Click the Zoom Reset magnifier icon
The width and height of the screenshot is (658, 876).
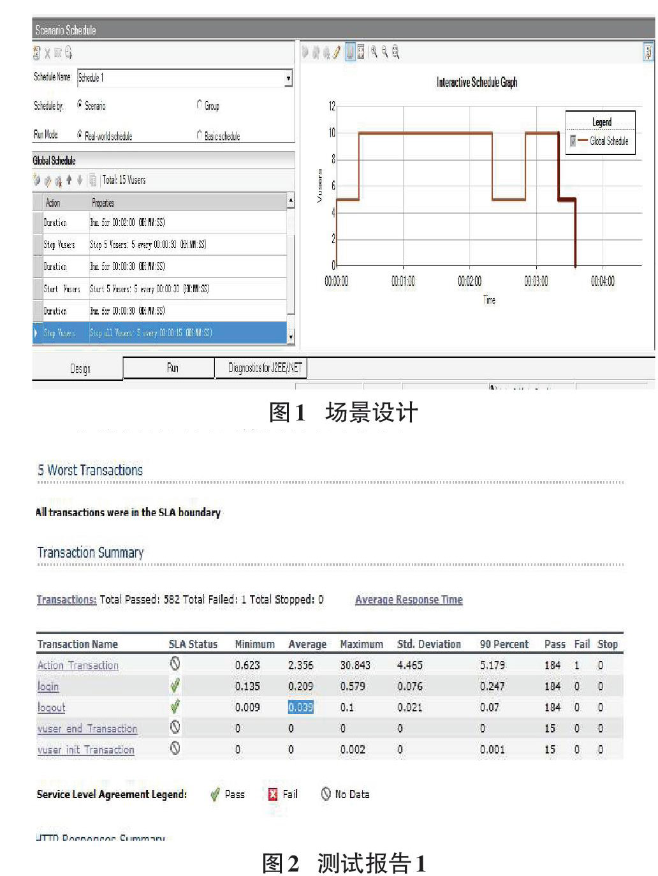pos(396,52)
